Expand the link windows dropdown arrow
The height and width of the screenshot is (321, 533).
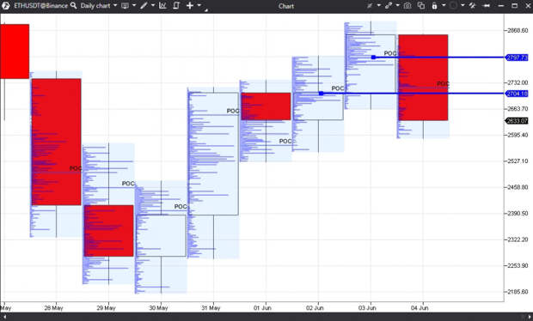click(397, 5)
